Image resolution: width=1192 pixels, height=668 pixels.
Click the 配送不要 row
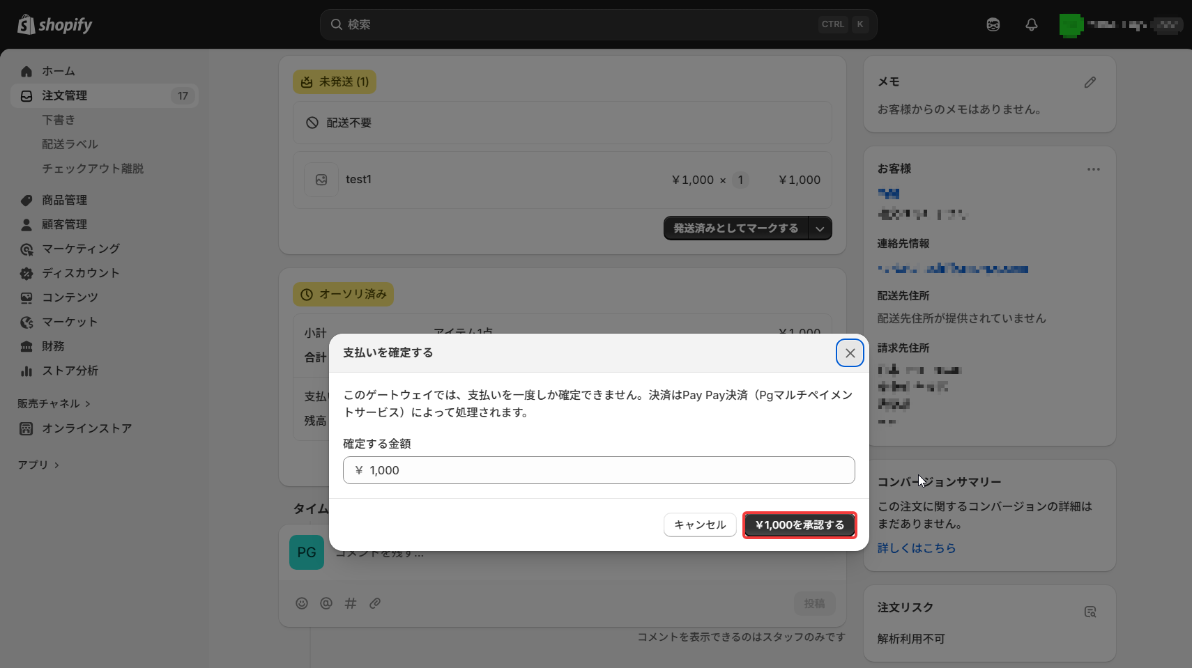(x=562, y=123)
